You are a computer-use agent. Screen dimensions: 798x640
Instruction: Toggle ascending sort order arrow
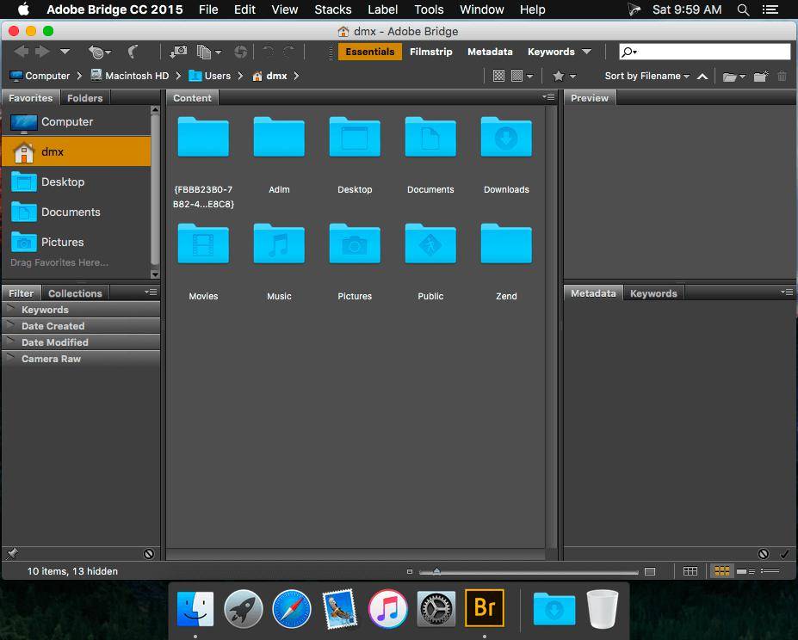tap(702, 77)
